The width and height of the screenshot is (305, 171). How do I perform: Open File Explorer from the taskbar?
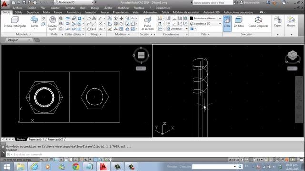pos(20,167)
